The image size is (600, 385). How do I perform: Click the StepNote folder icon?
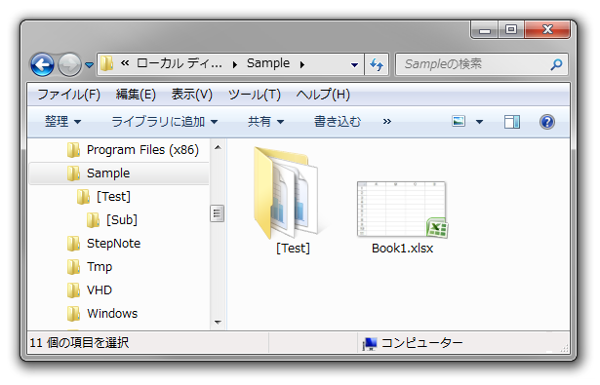tap(73, 244)
